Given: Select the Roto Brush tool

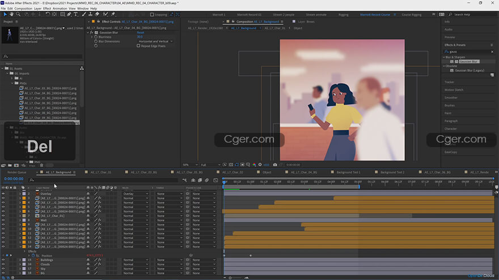Looking at the screenshot, I should tap(105, 14).
